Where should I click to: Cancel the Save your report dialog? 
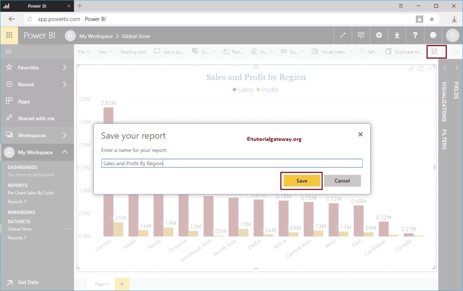(342, 180)
